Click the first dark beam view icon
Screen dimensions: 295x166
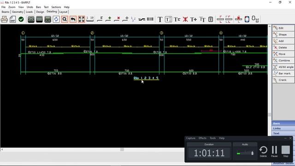pos(31,19)
